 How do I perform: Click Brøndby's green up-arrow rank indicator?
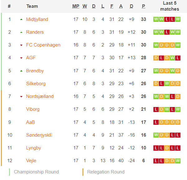tap(21, 71)
